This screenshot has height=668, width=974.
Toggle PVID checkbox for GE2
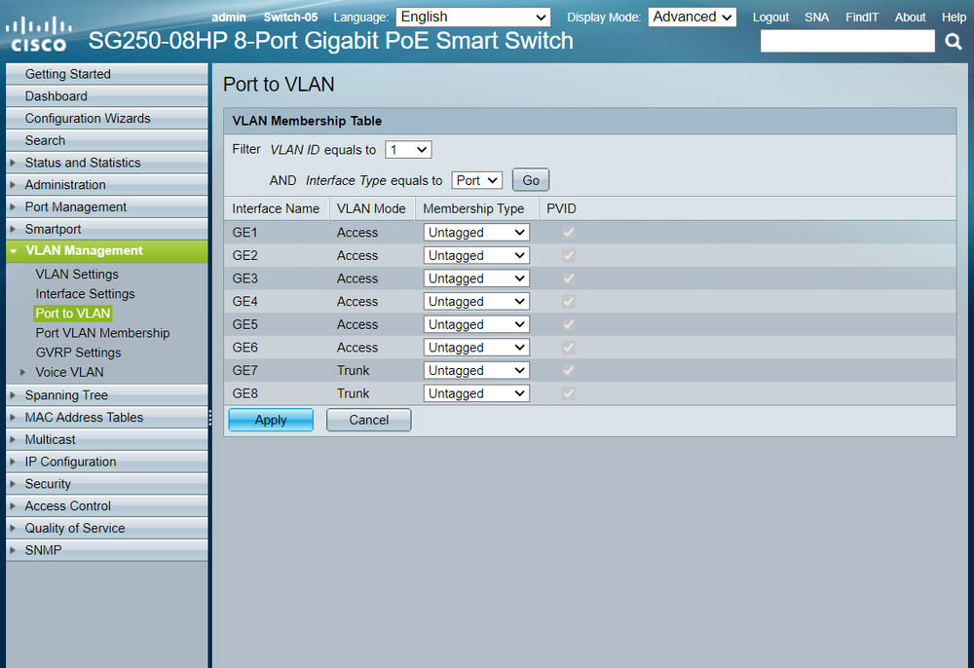tap(569, 256)
